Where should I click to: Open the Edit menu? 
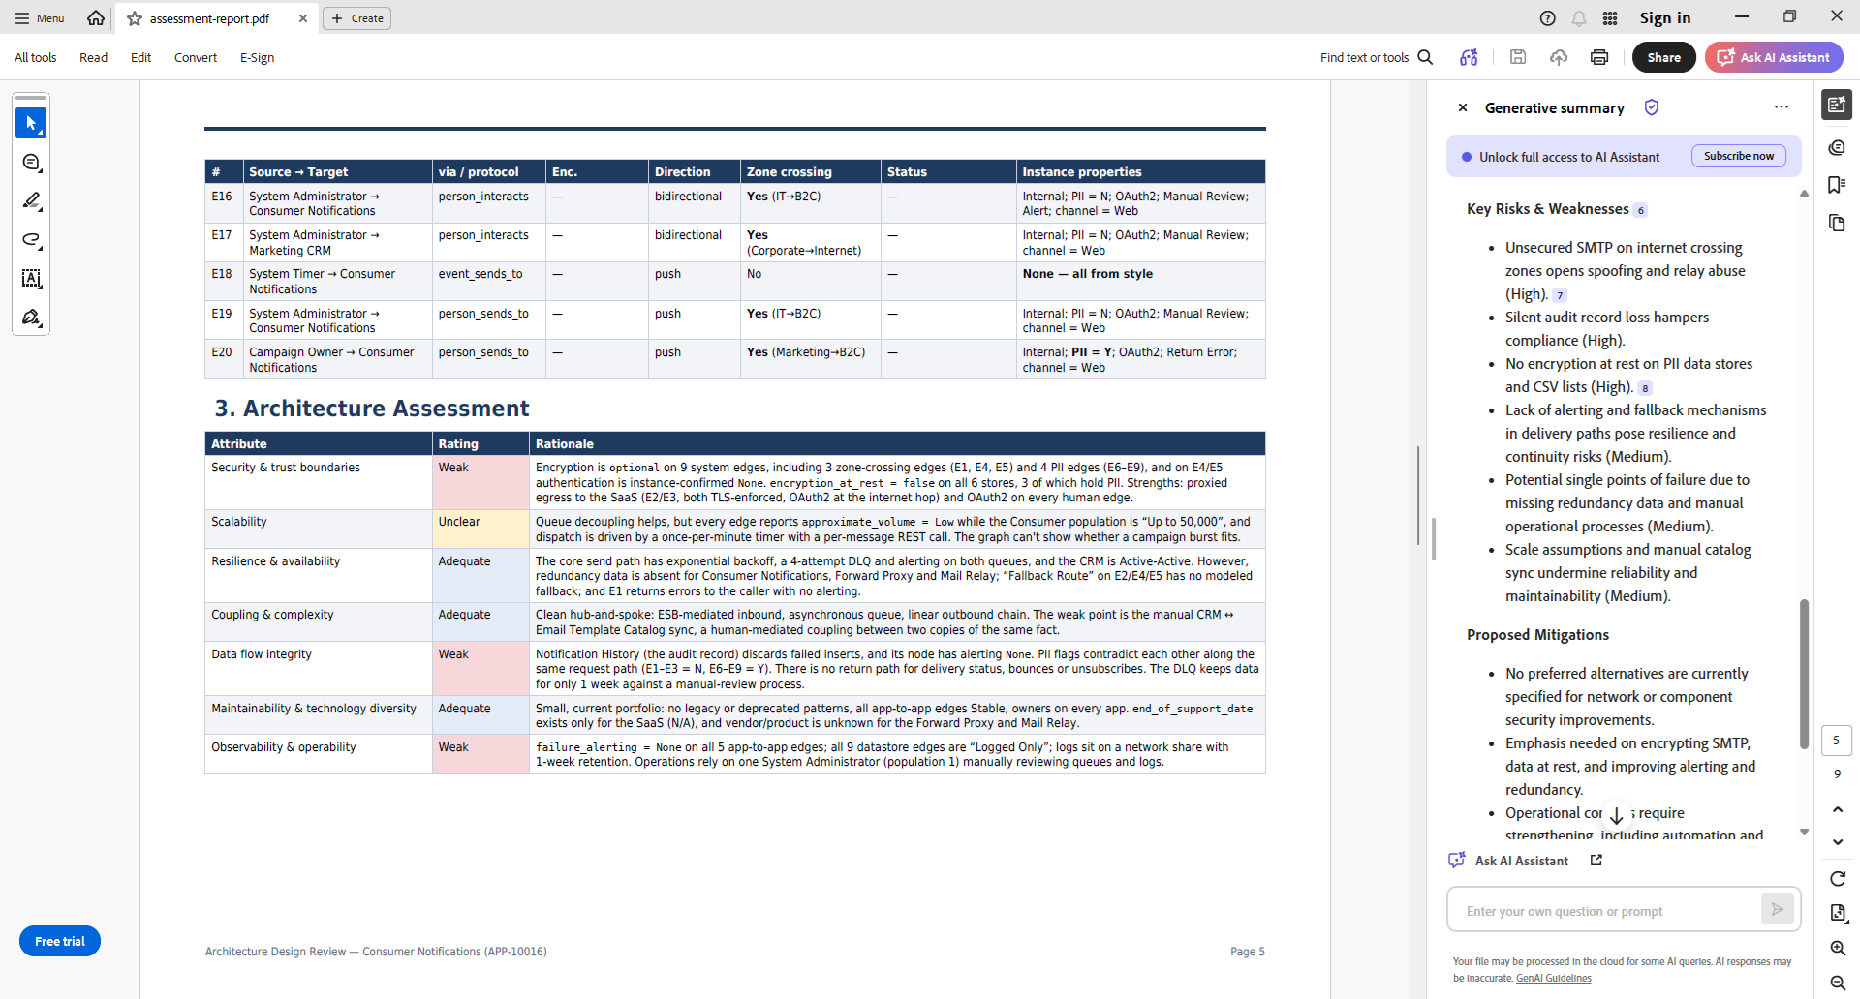[x=141, y=58]
